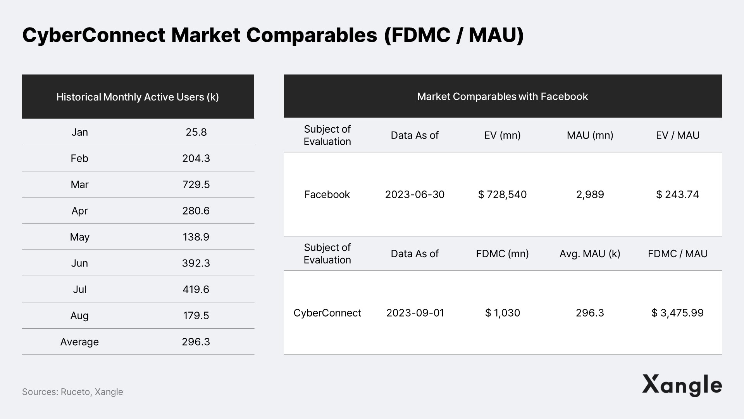Select the Facebook EV / MAU value $ 243.74
The width and height of the screenshot is (744, 419).
tap(678, 194)
